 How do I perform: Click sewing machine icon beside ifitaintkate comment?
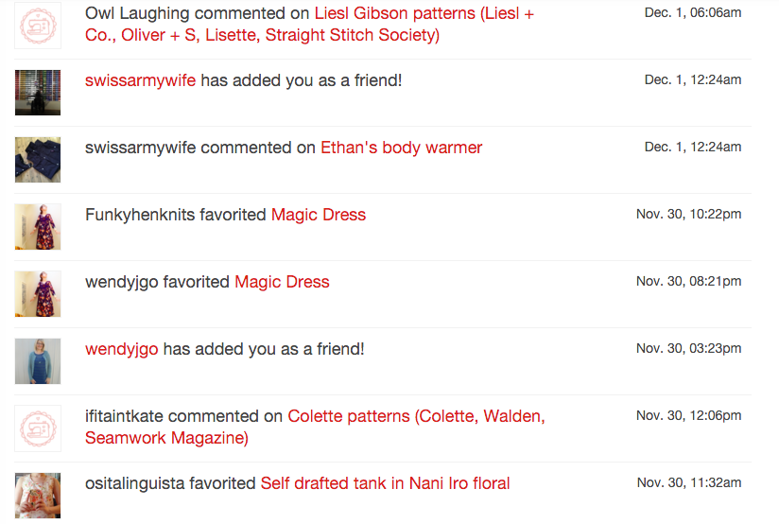[x=38, y=428]
